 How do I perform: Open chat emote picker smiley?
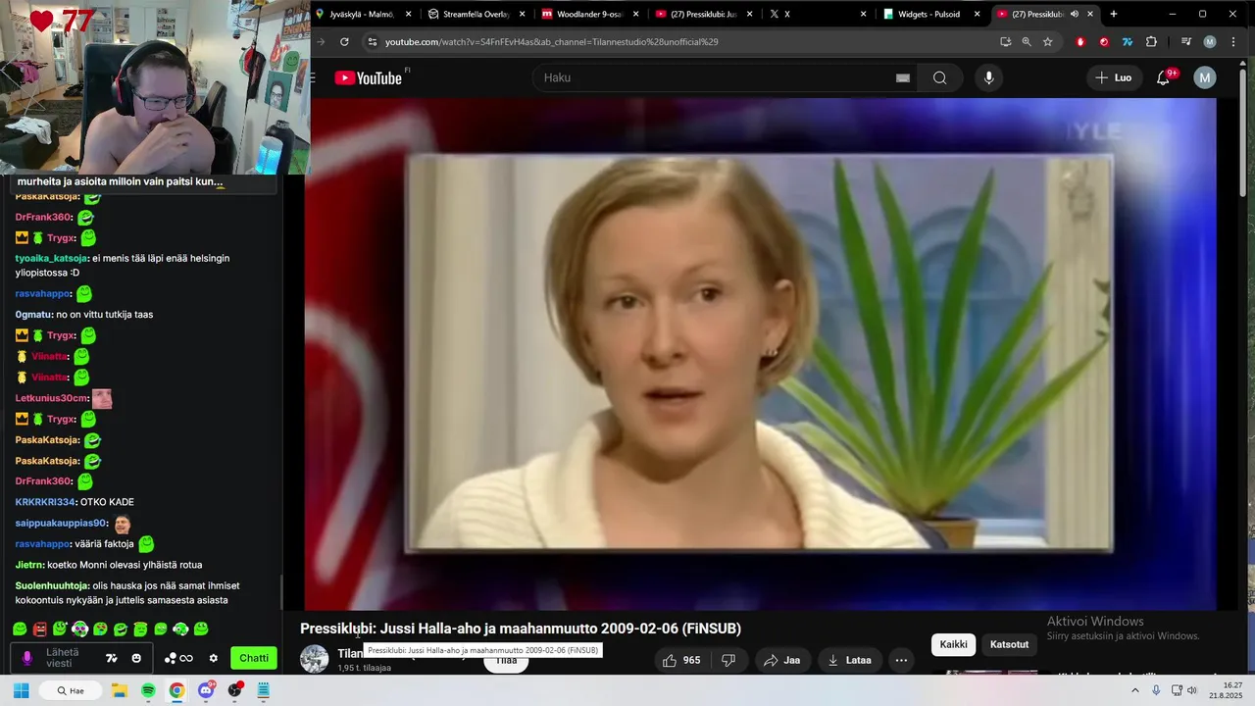136,658
